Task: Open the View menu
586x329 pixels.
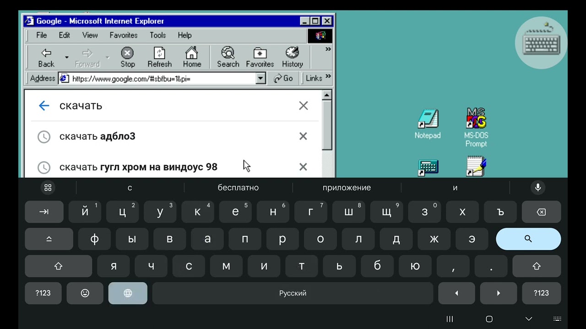Action: [90, 35]
